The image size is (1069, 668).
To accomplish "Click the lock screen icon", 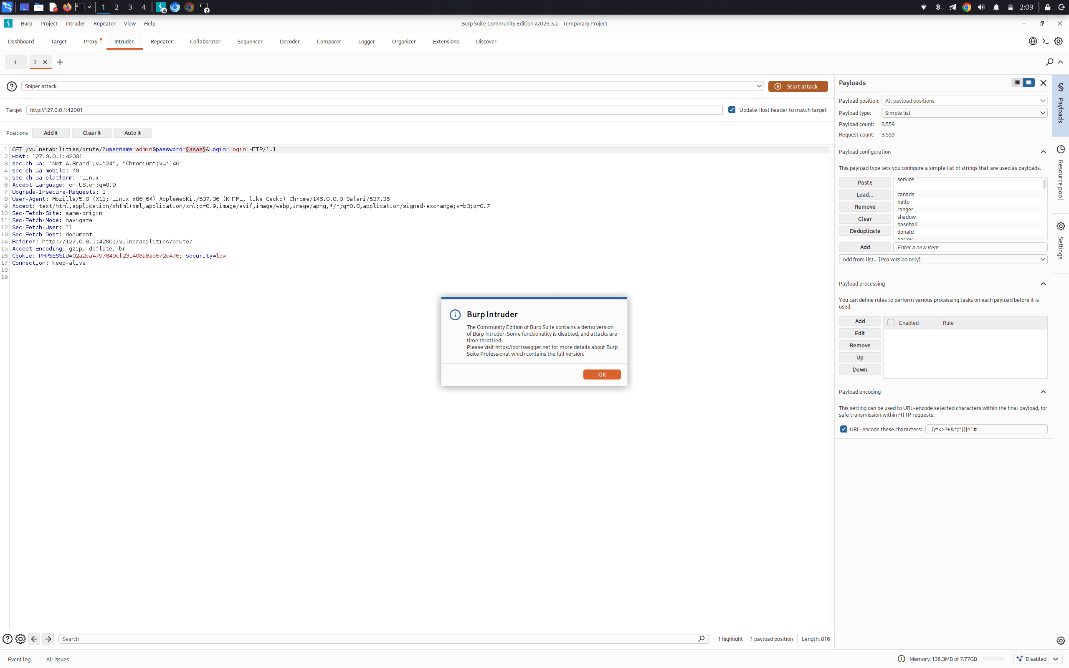I will (x=1047, y=7).
